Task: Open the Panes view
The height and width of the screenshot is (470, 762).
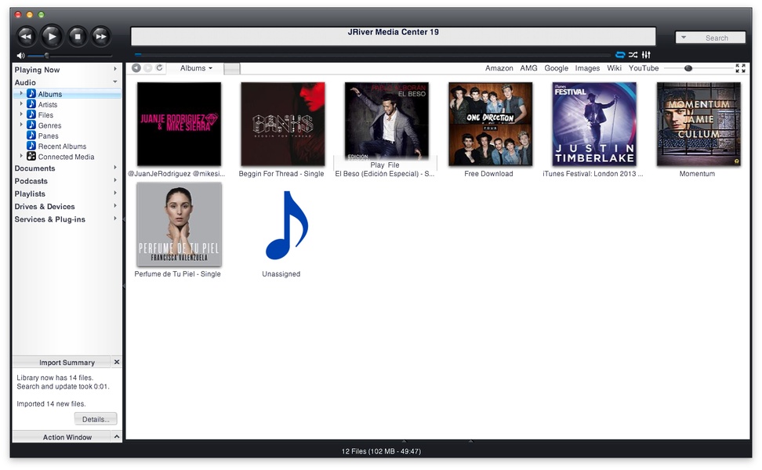Action: click(x=48, y=136)
